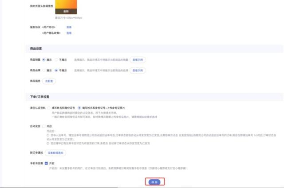The height and width of the screenshot is (188, 284).
Task: Open 查看示例 for 商品销量 row
Action: pos(138,60)
